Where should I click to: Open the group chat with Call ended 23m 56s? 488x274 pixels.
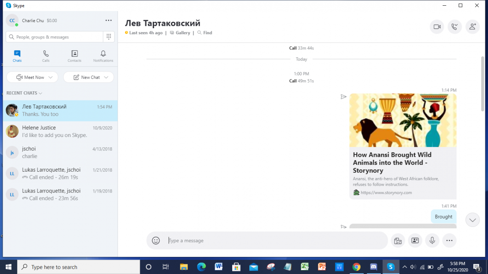[60, 194]
